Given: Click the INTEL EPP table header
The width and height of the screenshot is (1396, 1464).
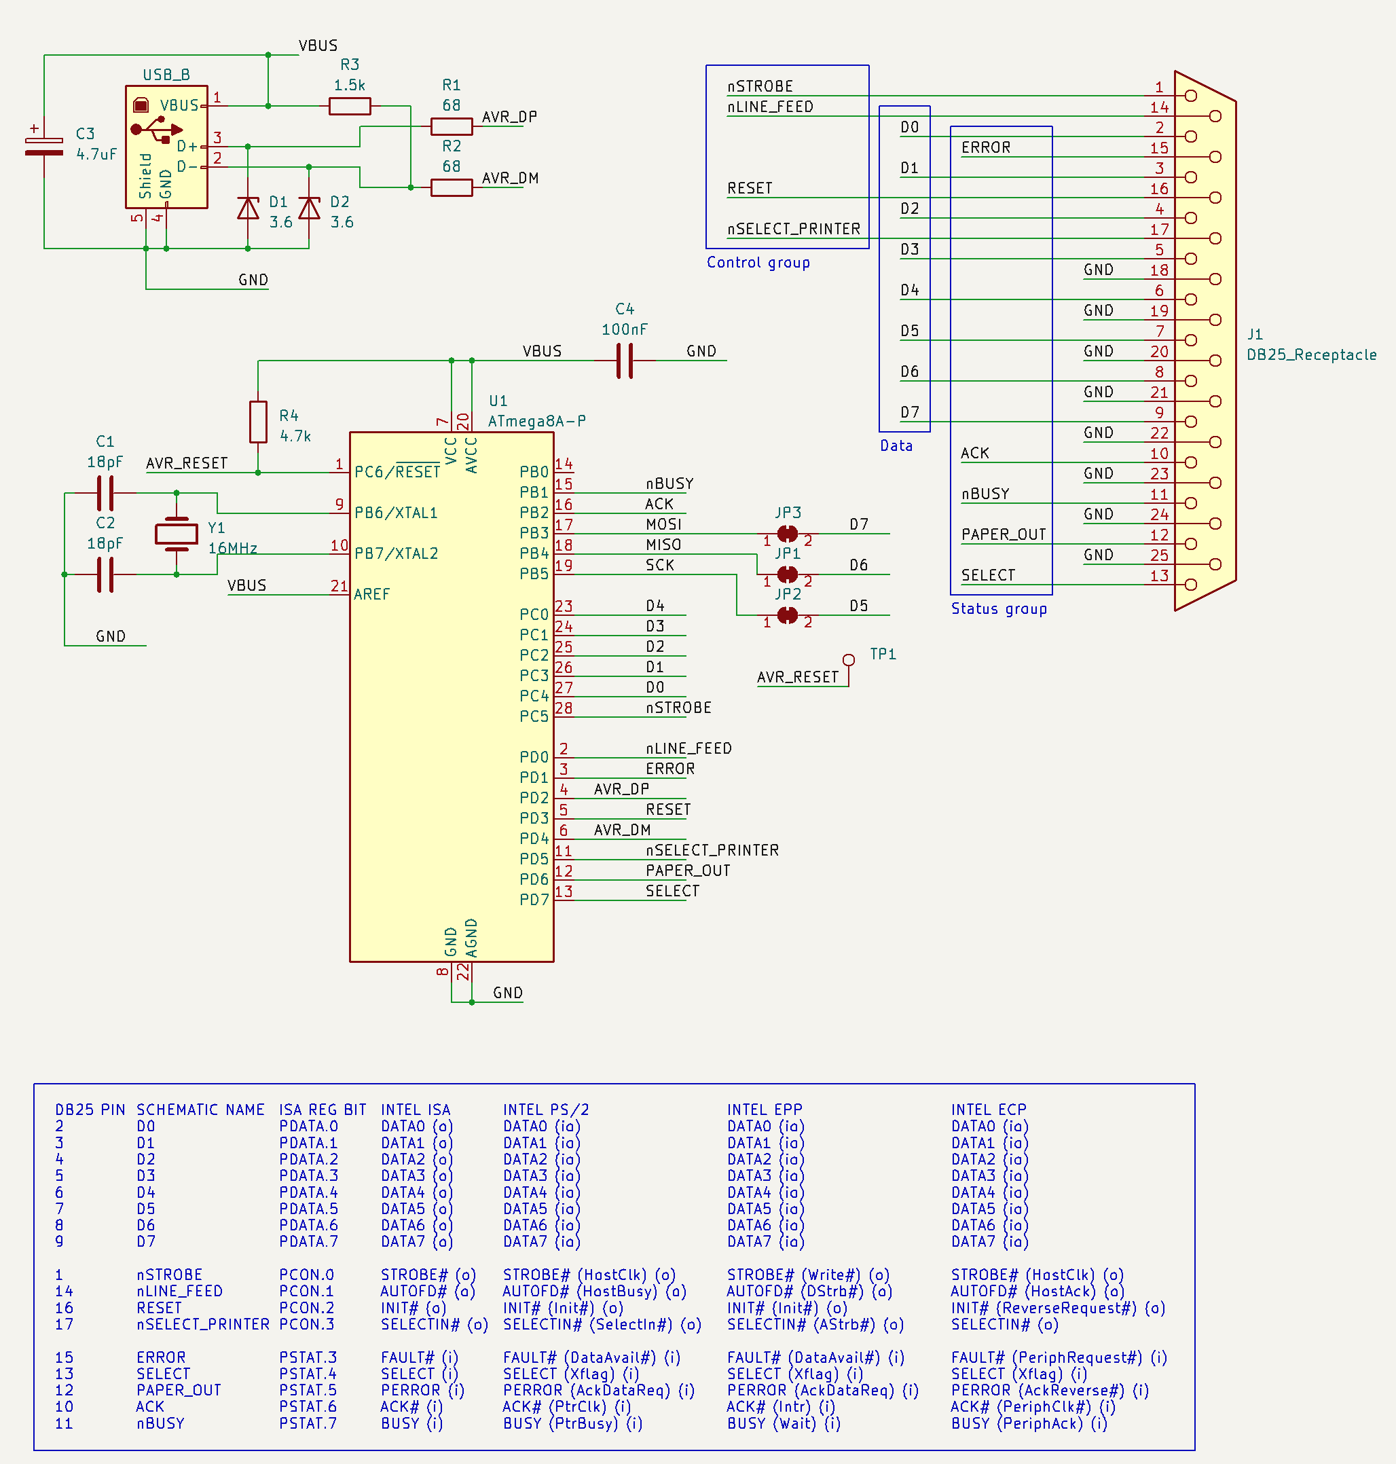Looking at the screenshot, I should tap(765, 1110).
